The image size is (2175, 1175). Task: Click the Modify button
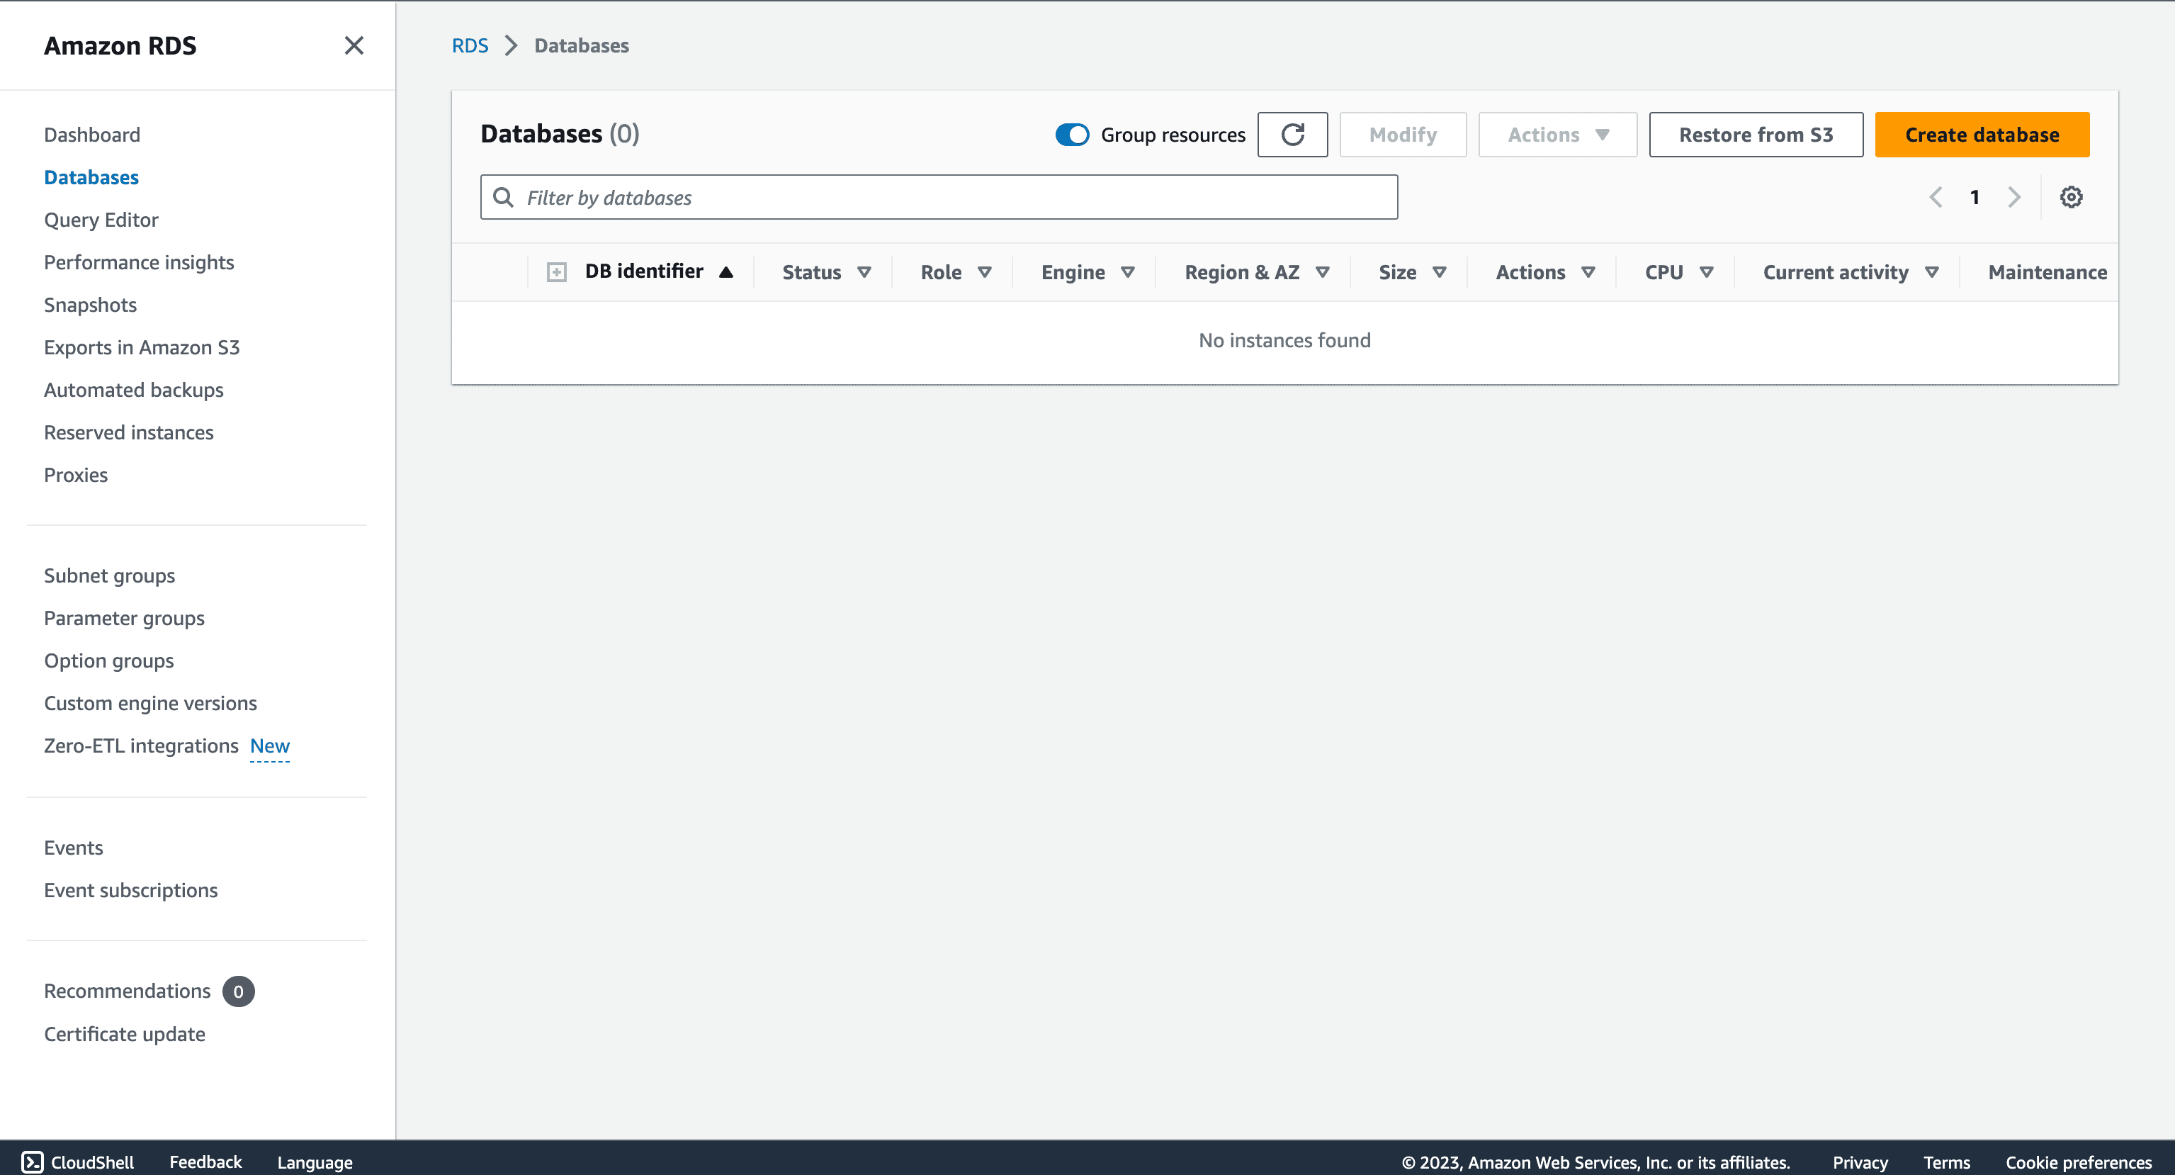click(x=1403, y=135)
